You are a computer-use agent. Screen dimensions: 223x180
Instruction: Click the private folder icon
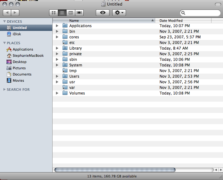65,54
